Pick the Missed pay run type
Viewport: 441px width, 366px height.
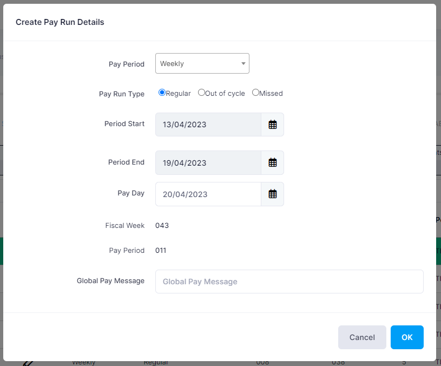pyautogui.click(x=255, y=93)
